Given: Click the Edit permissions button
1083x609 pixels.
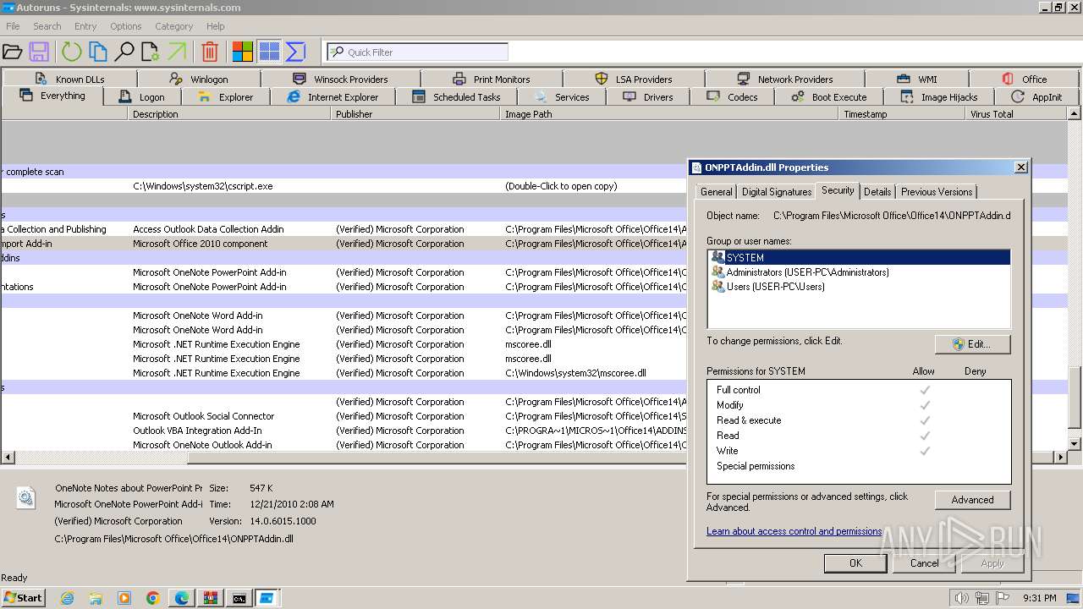Looking at the screenshot, I should point(972,344).
